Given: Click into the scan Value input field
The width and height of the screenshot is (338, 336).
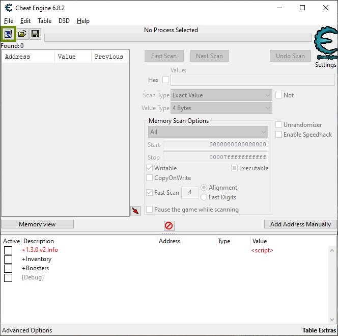Looking at the screenshot, I should point(252,80).
